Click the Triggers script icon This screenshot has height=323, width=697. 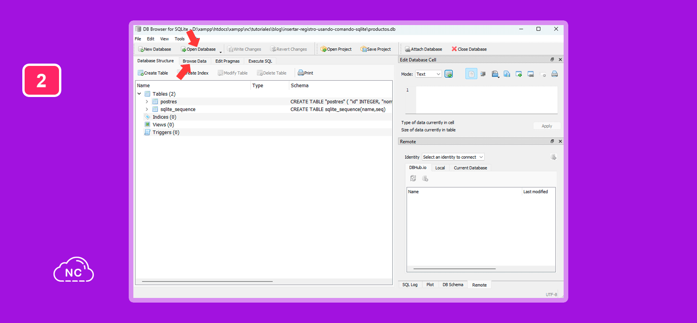point(147,132)
